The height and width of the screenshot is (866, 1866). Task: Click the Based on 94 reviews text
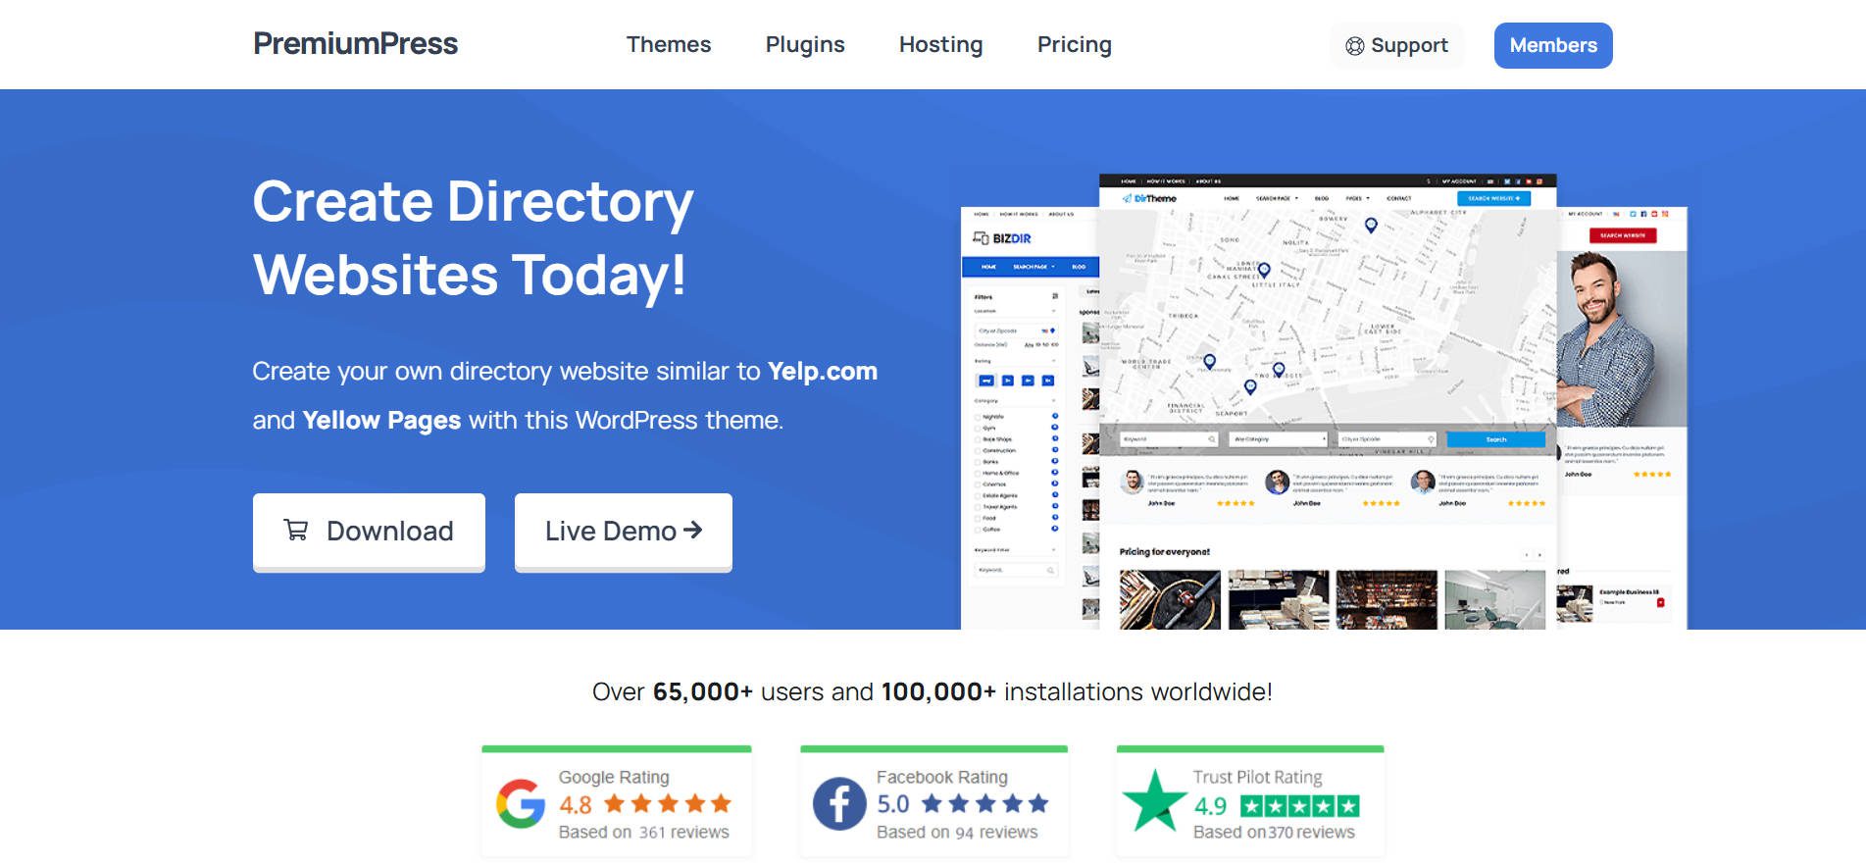(957, 833)
